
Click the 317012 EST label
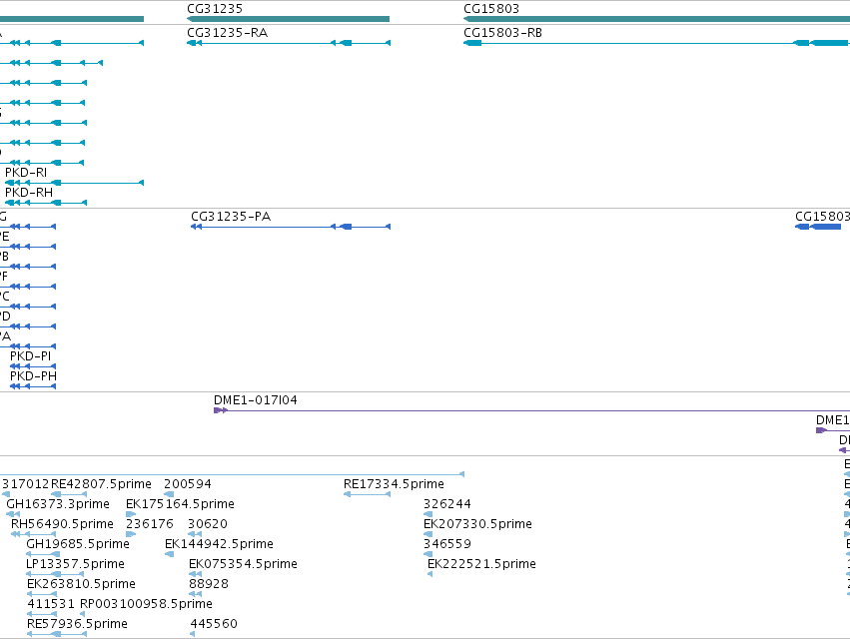26,484
